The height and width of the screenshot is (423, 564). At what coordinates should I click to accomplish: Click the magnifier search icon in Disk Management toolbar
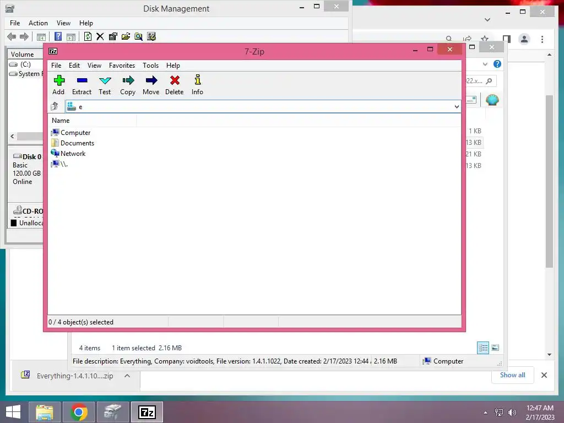click(x=138, y=36)
